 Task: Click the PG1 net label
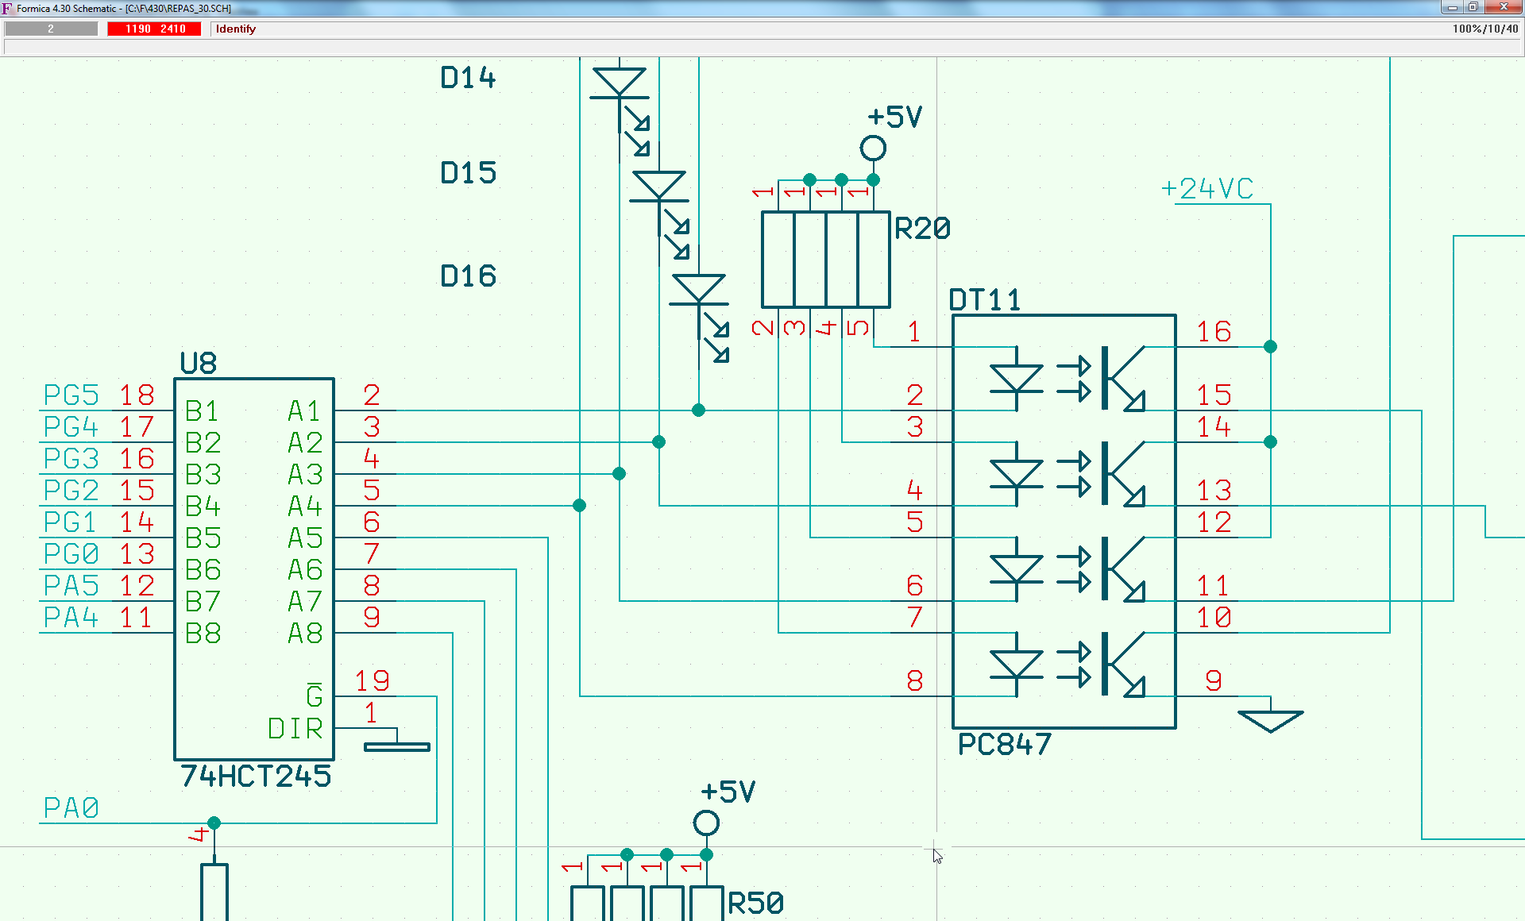[x=71, y=522]
